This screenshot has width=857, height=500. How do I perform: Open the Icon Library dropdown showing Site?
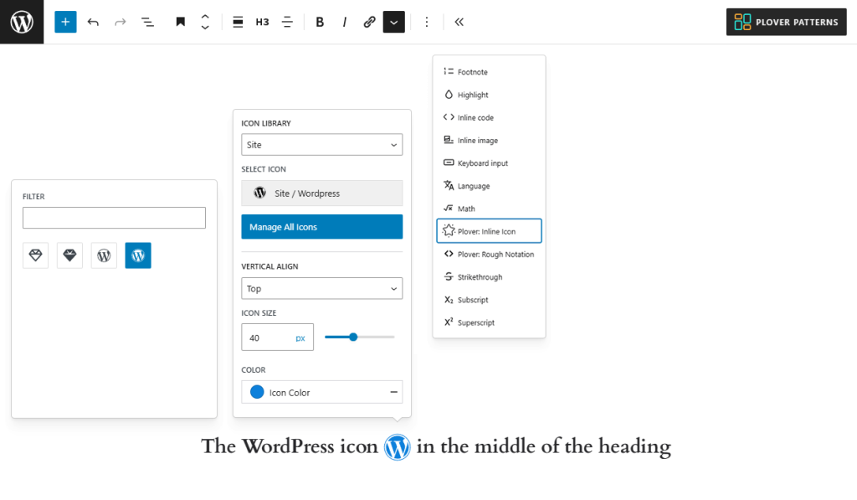click(x=321, y=144)
